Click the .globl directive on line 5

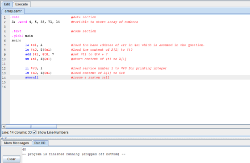(x=17, y=36)
